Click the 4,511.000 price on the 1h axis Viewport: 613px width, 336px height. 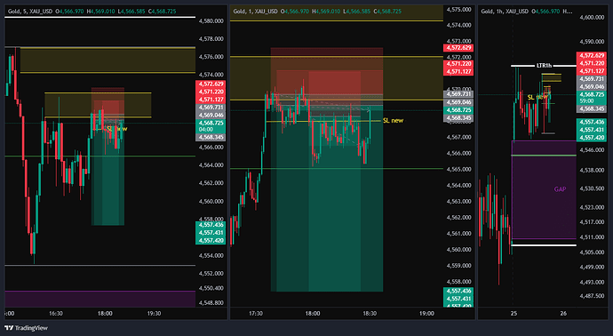tap(593, 237)
